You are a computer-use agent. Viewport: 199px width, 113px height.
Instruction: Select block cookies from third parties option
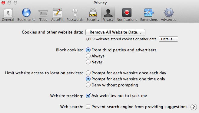[88, 50]
